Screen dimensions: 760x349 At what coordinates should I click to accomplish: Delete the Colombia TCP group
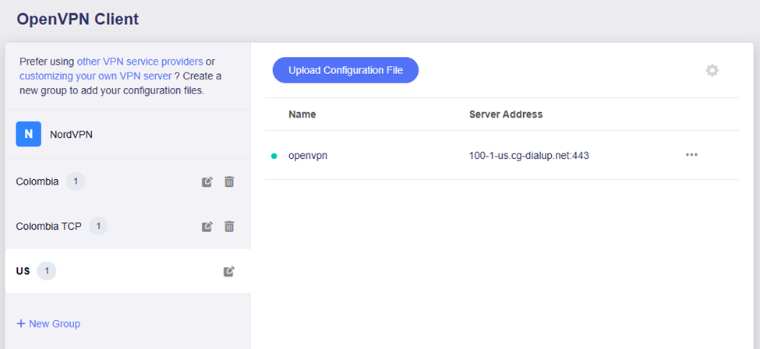pyautogui.click(x=229, y=227)
